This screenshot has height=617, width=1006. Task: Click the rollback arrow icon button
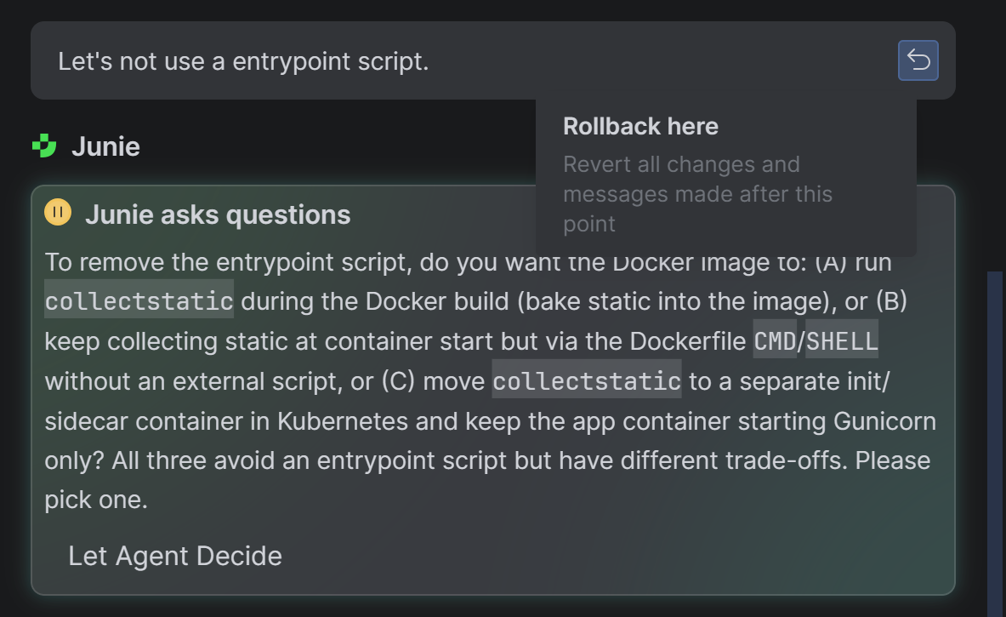pyautogui.click(x=918, y=60)
